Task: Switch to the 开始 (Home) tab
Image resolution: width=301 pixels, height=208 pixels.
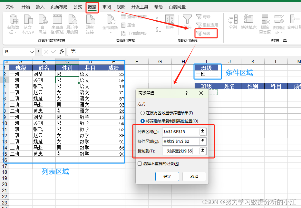Action: (26, 7)
